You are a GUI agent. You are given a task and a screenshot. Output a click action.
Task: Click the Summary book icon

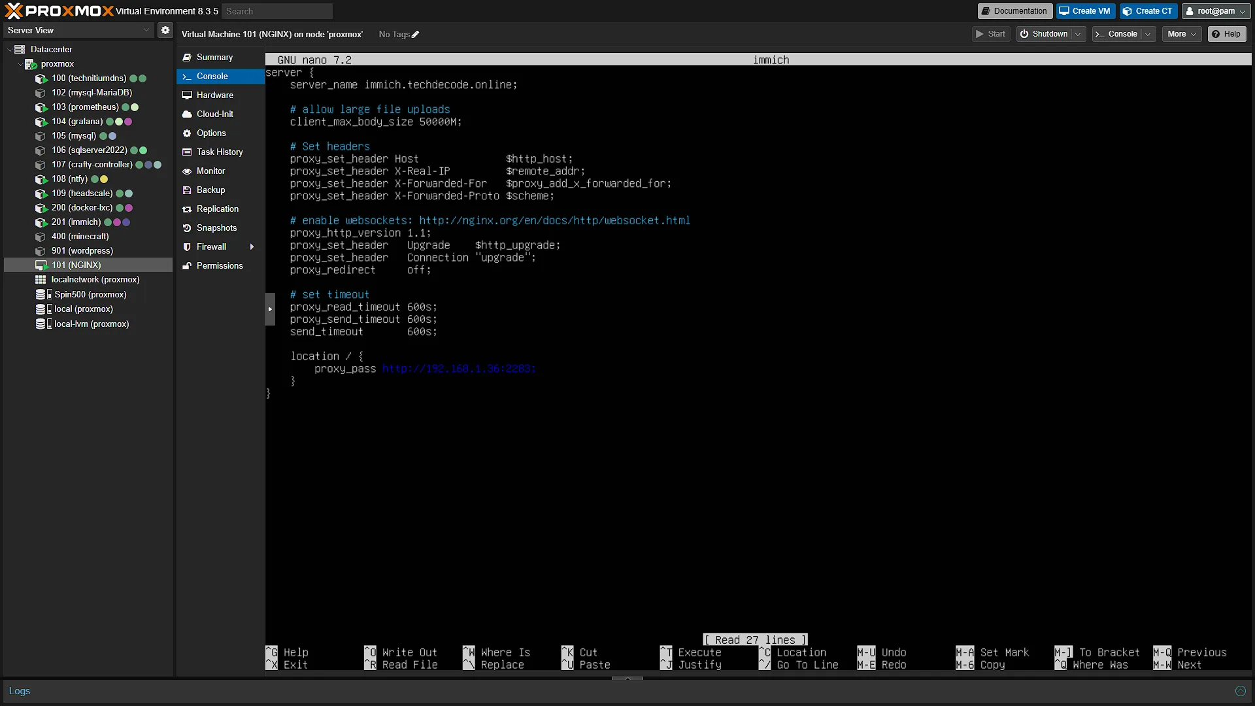point(187,58)
